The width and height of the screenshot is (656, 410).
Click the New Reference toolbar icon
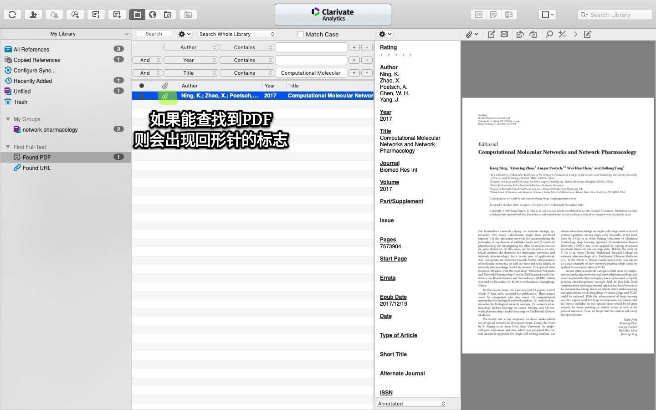pyautogui.click(x=117, y=15)
